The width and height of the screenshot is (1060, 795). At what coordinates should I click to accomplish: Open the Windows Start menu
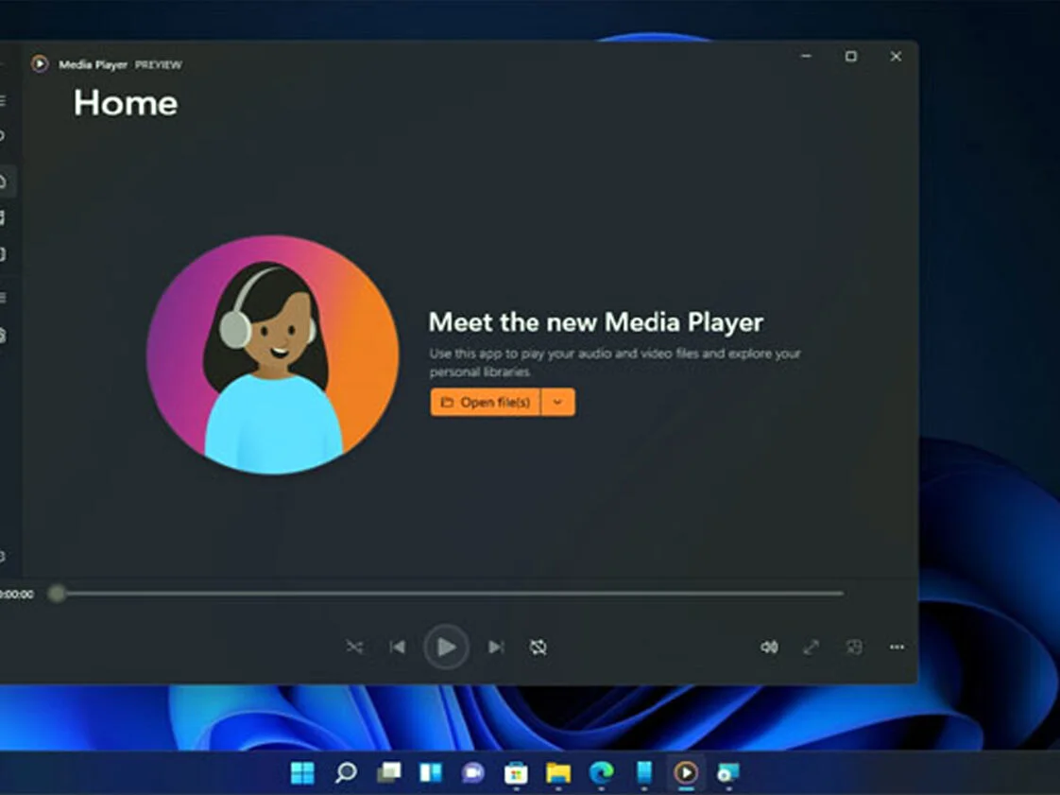tap(302, 772)
